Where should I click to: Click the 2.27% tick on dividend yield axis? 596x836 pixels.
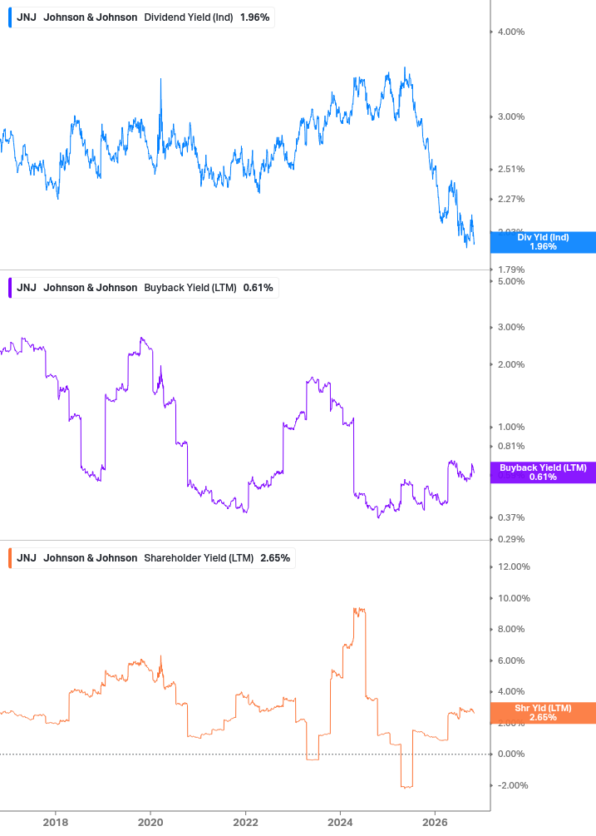point(511,200)
